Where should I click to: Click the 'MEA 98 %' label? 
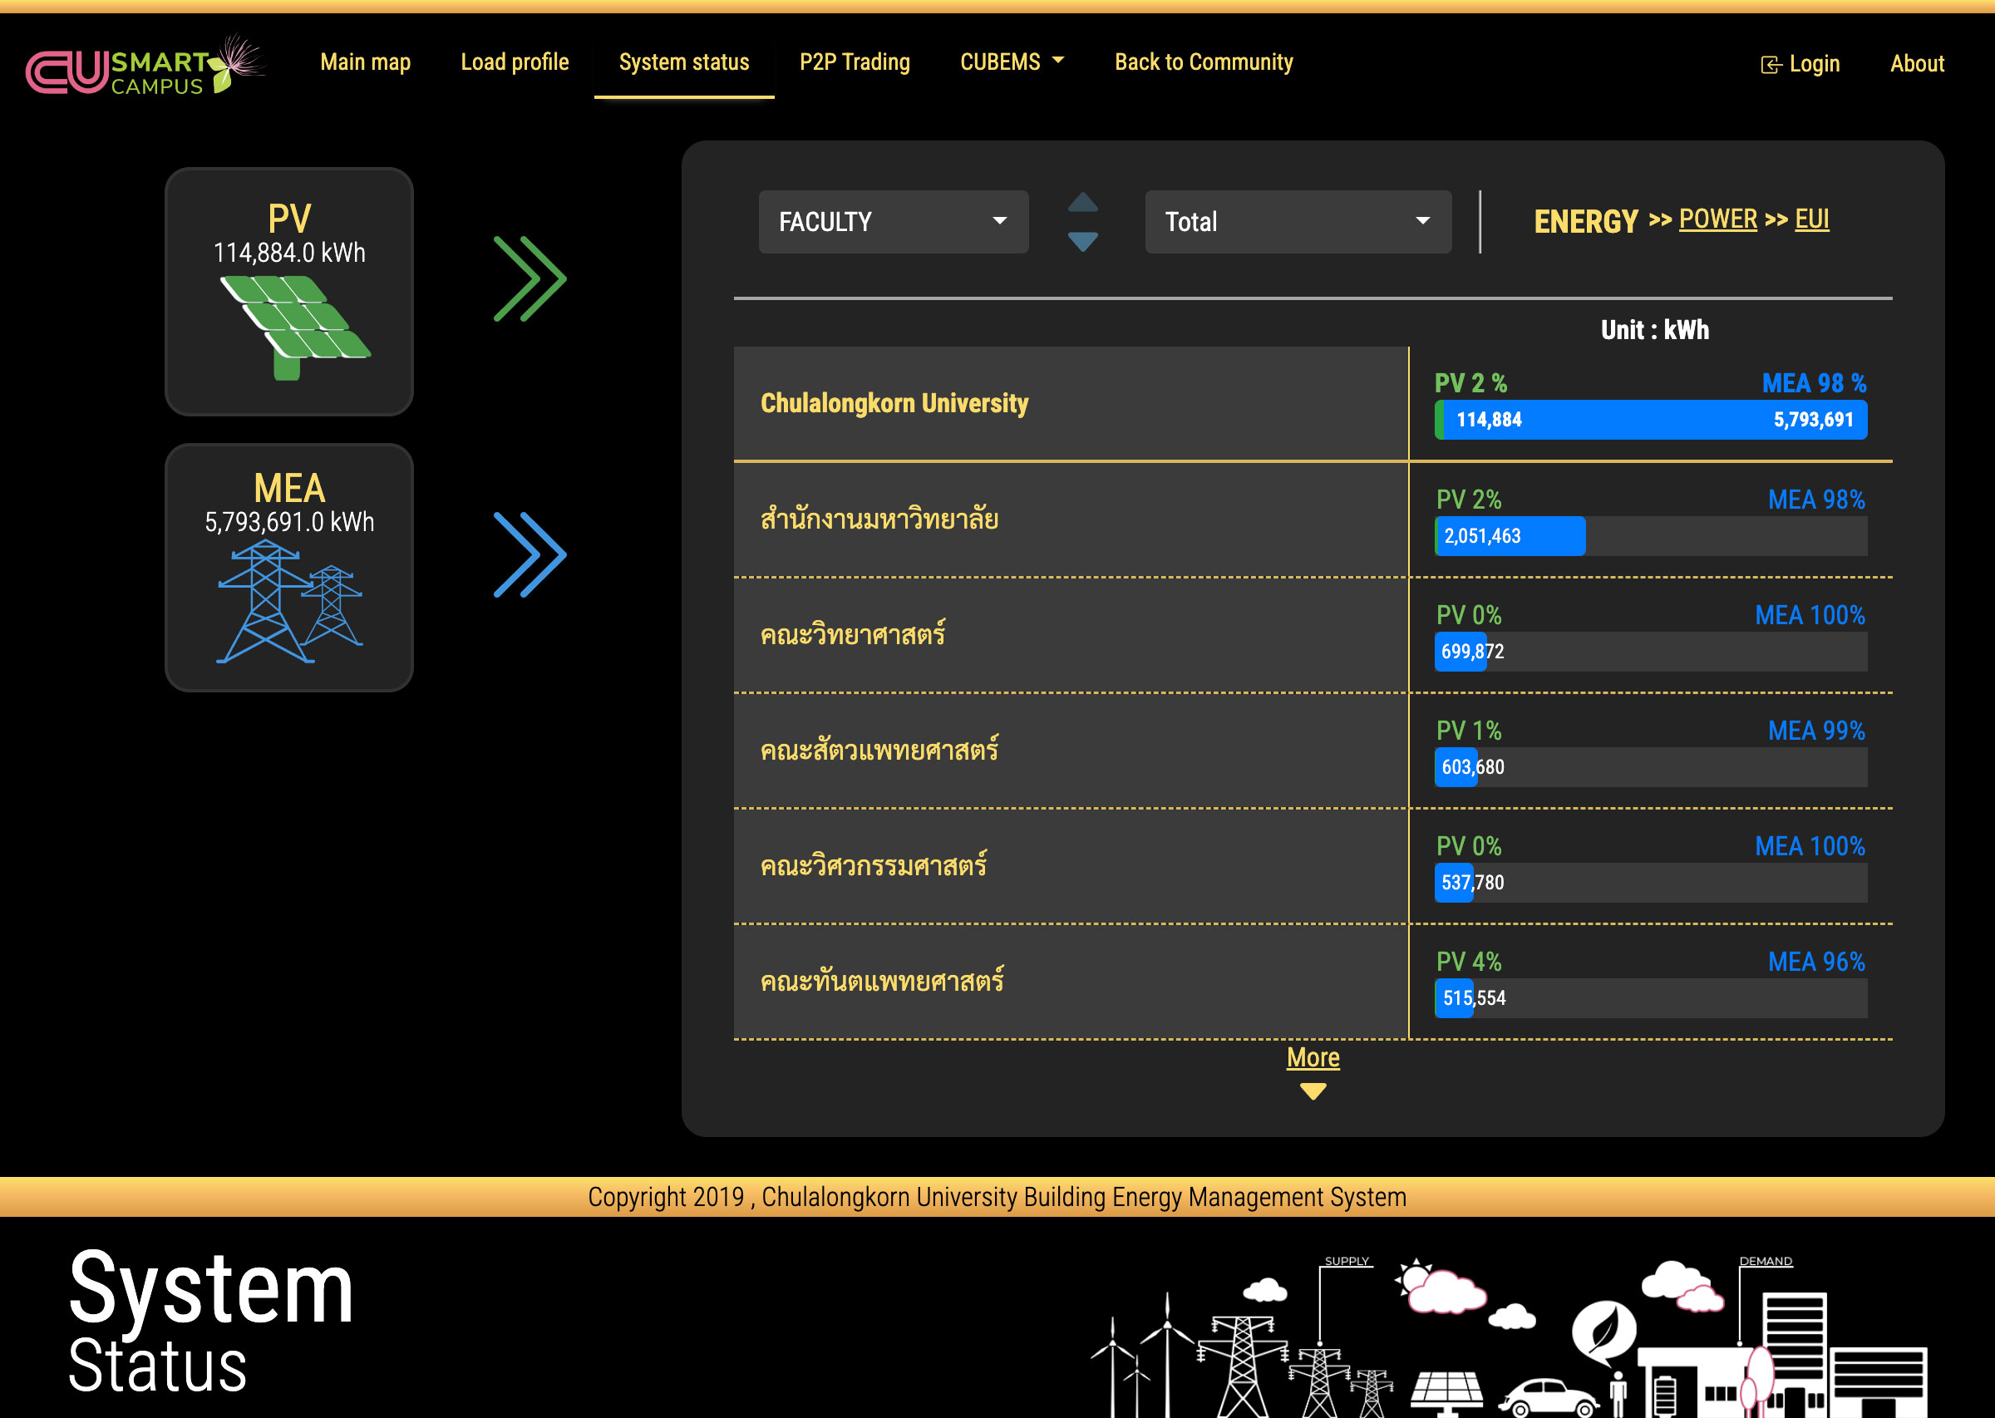coord(1814,383)
